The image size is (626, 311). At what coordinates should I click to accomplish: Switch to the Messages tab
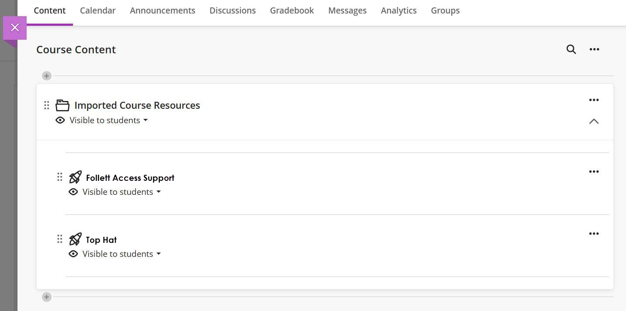347,10
